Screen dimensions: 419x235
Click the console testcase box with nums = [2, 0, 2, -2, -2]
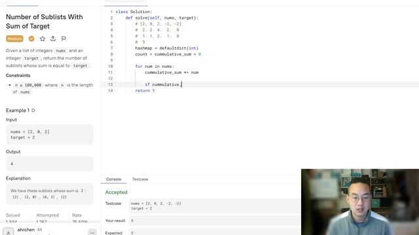tap(215, 206)
